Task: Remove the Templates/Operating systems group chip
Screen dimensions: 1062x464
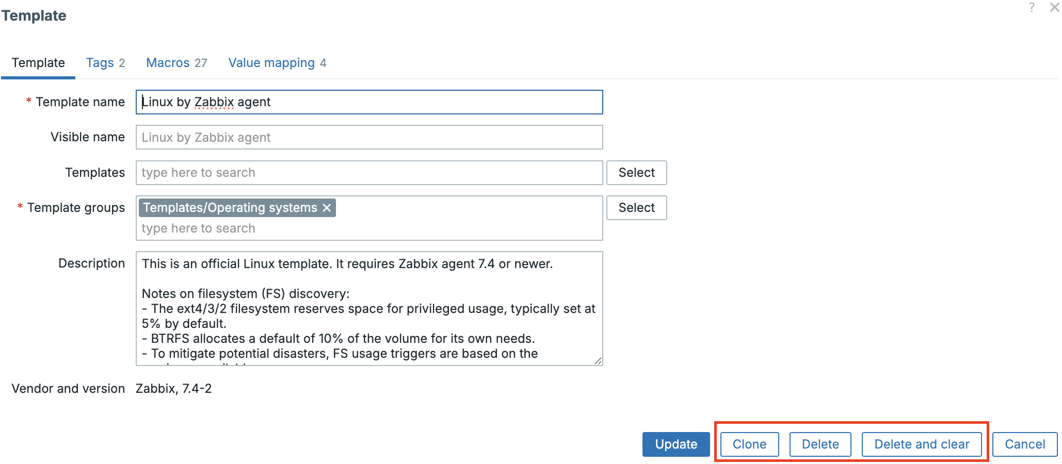Action: (327, 208)
